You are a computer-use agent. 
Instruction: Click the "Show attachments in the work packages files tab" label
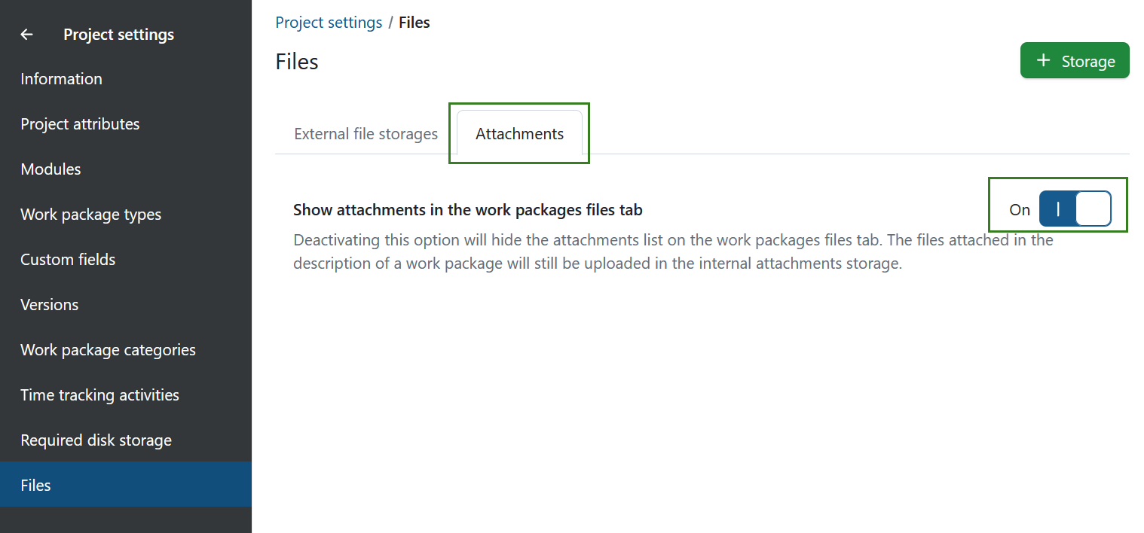467,210
